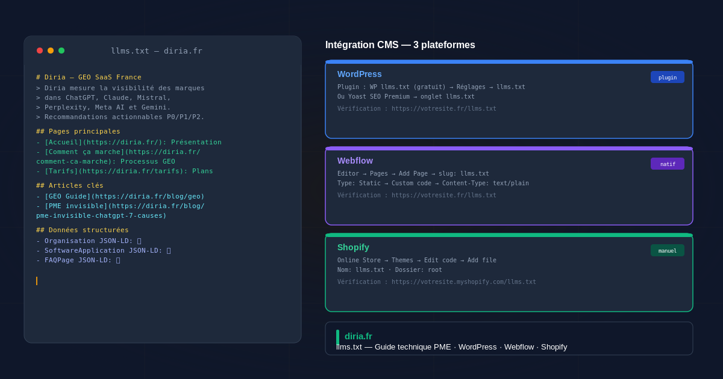Viewport: 723px width, 379px height.
Task: Click the blue 'plugin' badge
Action: tap(668, 77)
